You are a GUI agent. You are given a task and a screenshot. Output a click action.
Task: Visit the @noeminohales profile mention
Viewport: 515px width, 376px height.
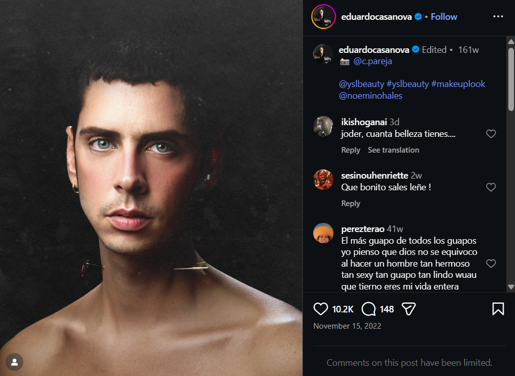point(370,96)
